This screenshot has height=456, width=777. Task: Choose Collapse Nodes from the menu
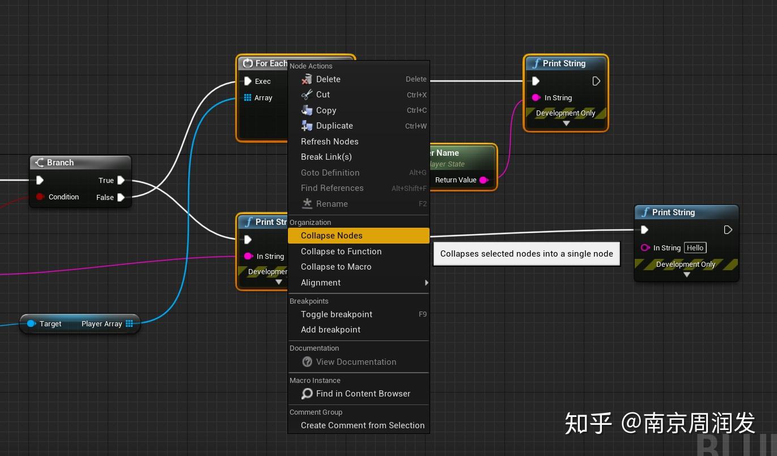coord(332,236)
